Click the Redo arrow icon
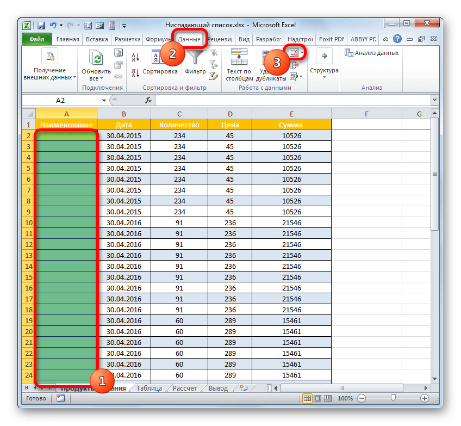 (70, 26)
